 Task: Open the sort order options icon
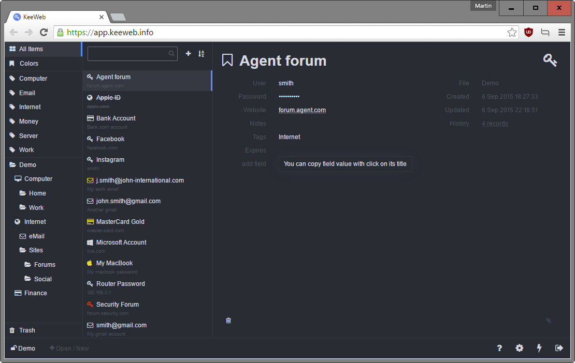202,54
